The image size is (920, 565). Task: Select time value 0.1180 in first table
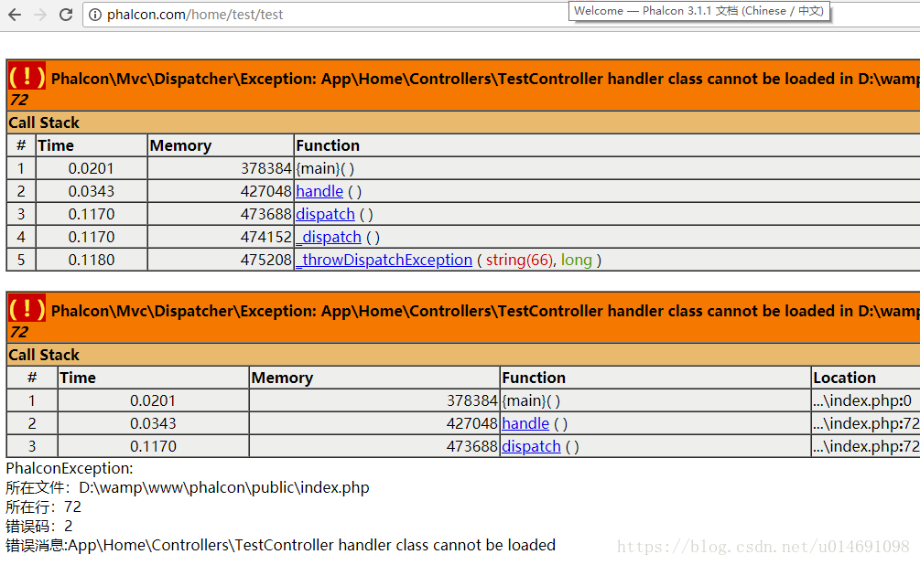point(92,260)
